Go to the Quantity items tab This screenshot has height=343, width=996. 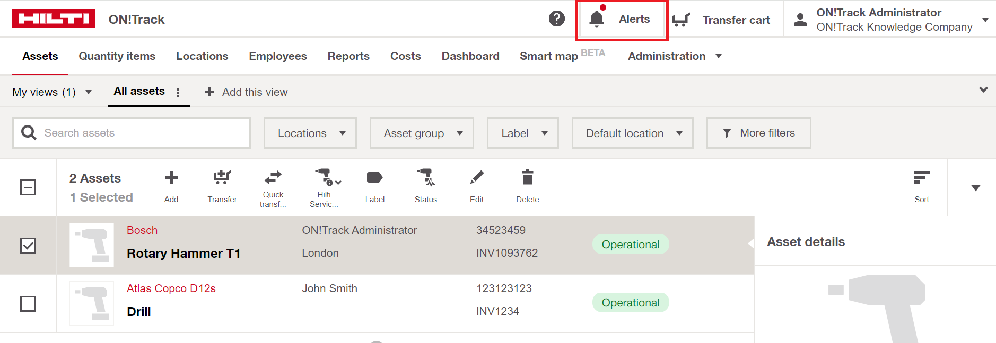(x=117, y=56)
